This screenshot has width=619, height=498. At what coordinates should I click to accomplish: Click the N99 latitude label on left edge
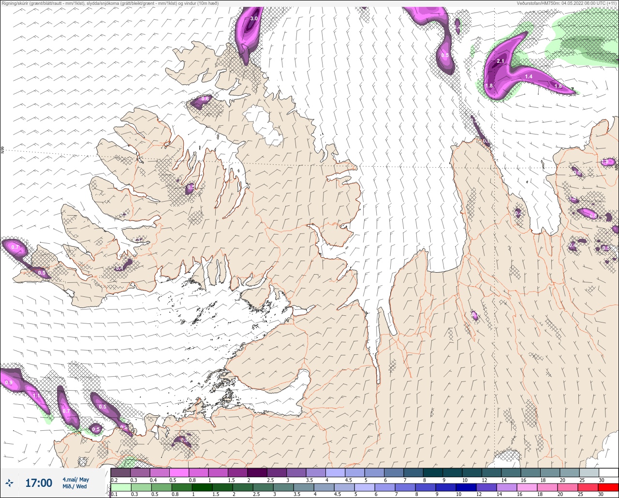click(2, 151)
